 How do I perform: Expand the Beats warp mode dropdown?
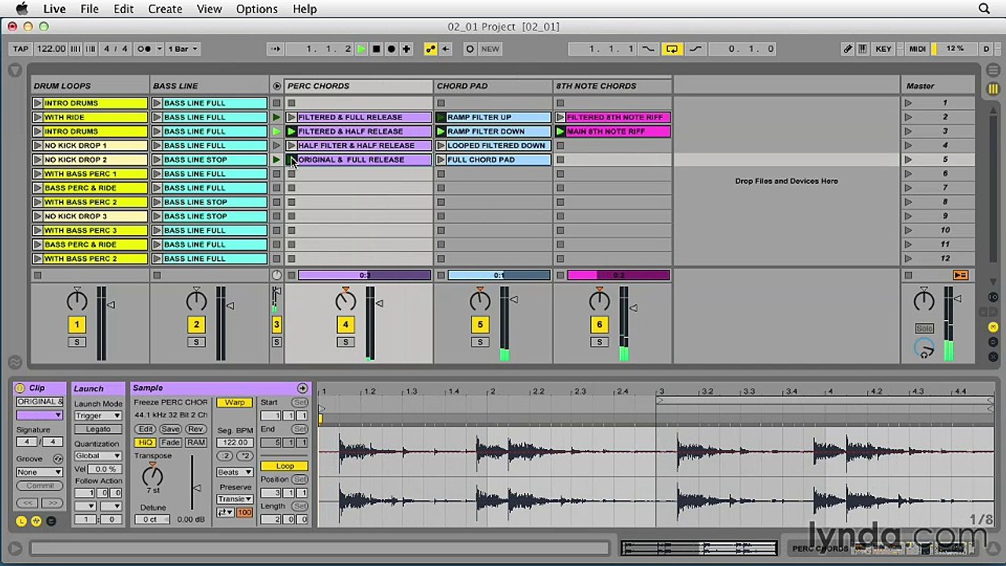point(234,472)
